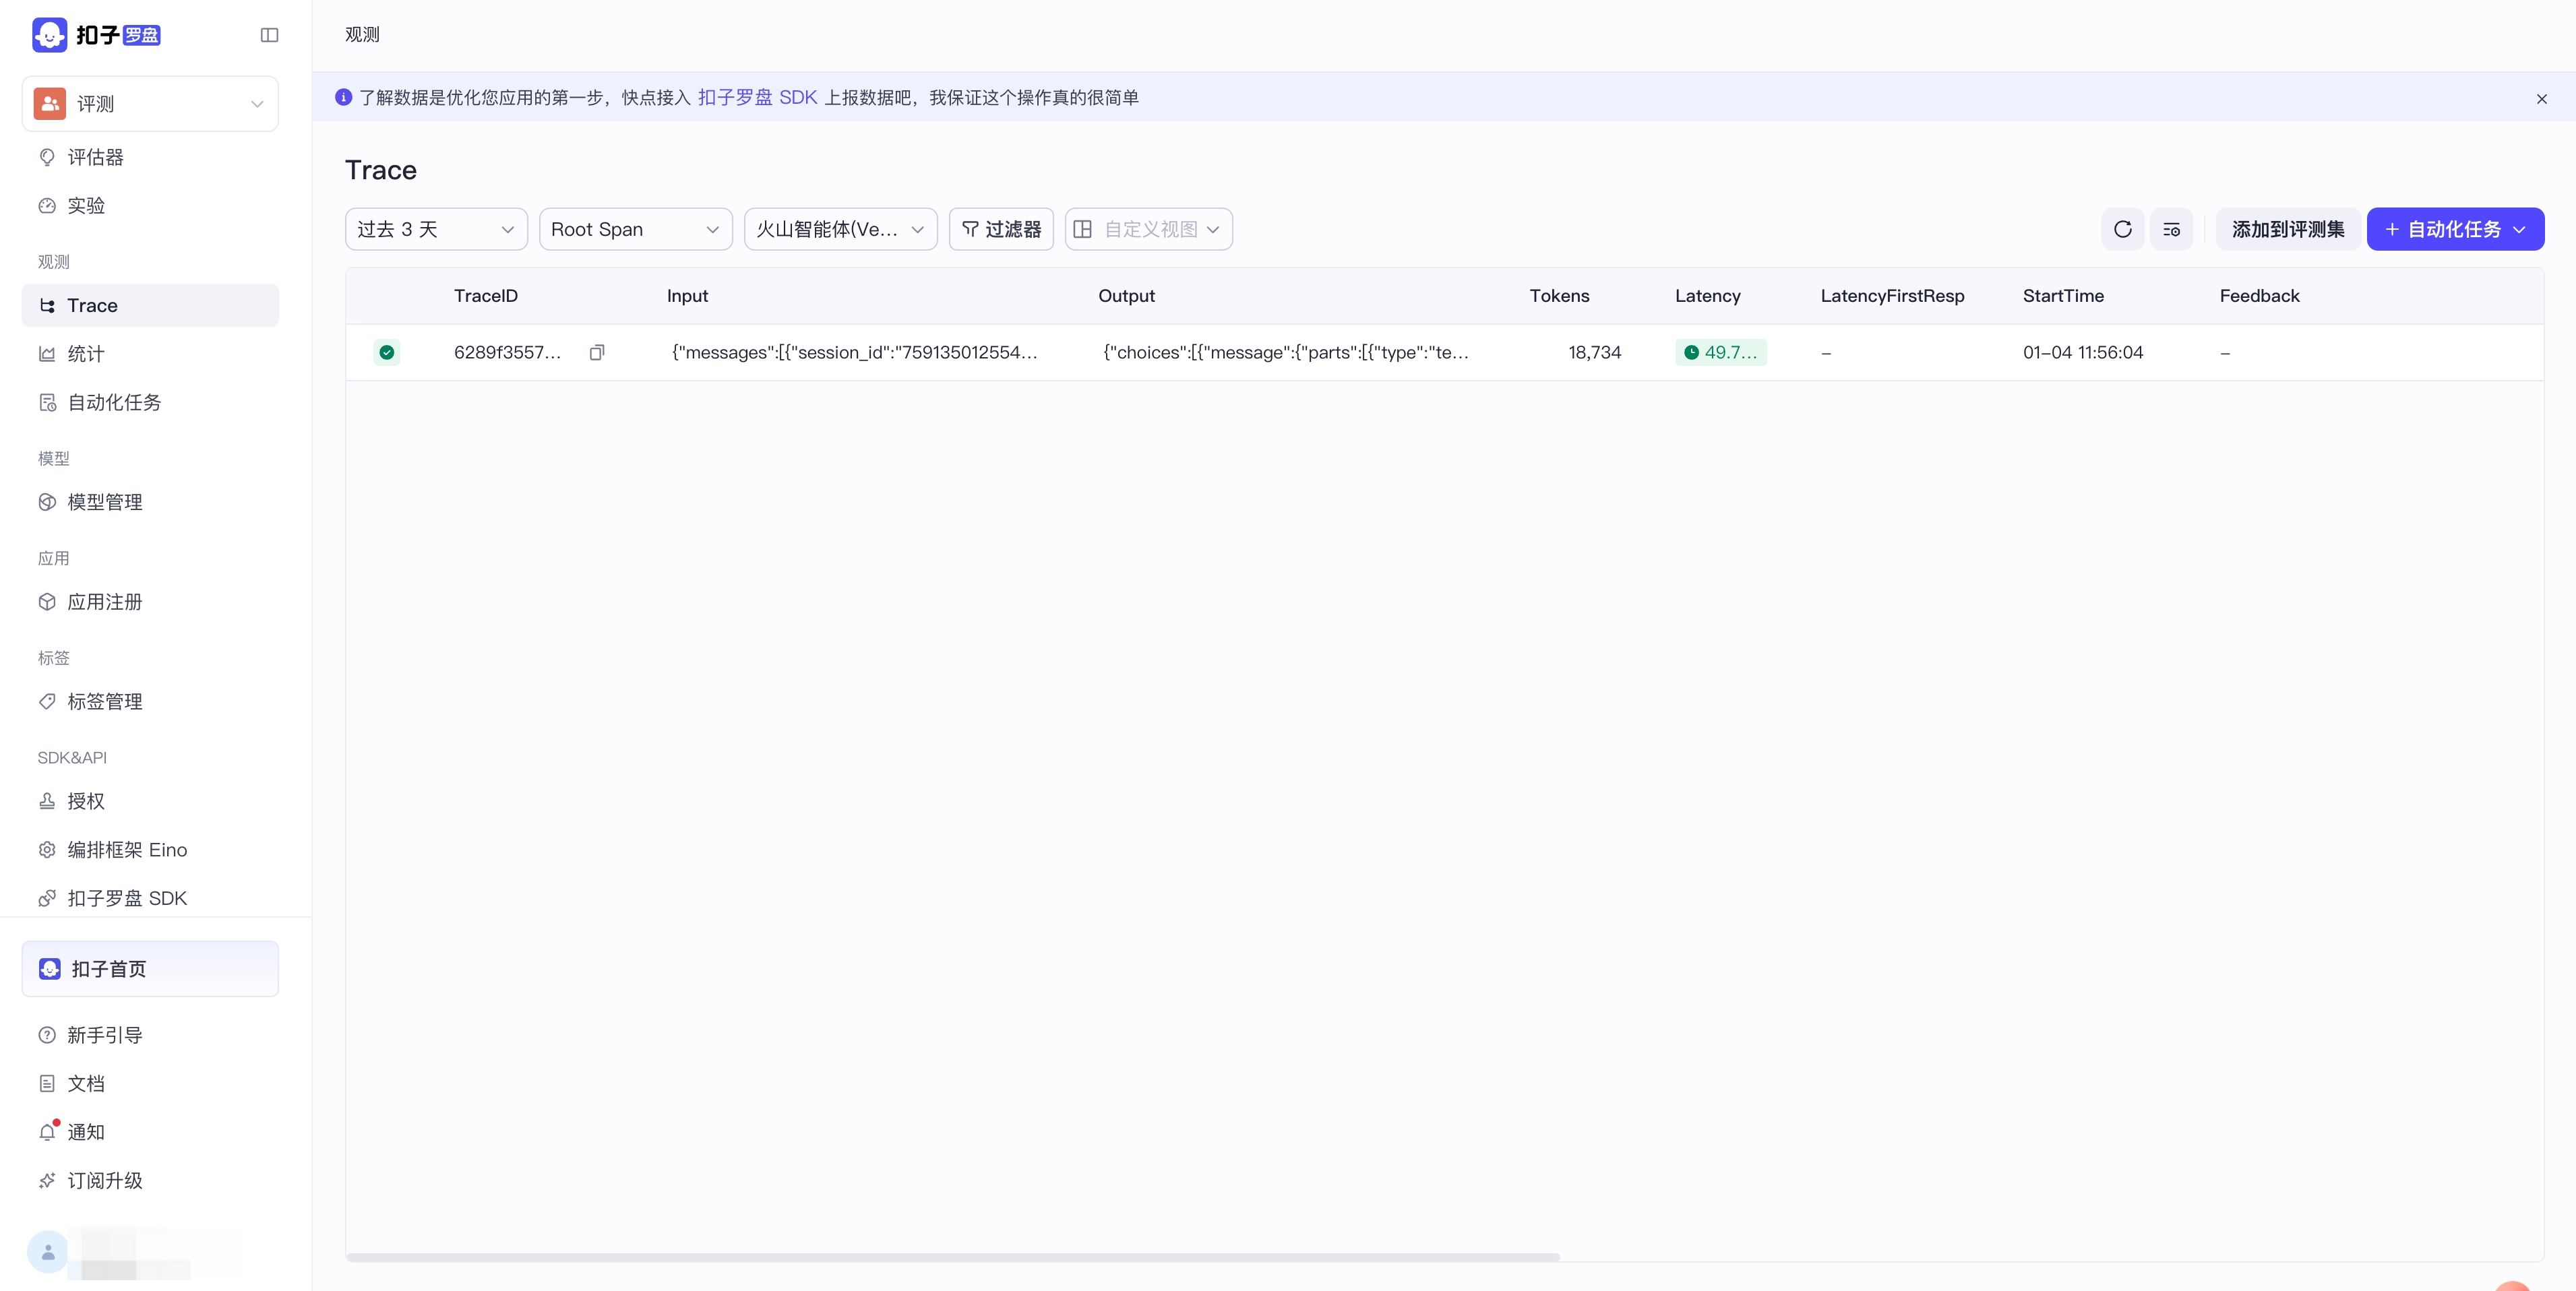This screenshot has width=2576, height=1291.
Task: Click 添加到评测集 button
Action: point(2288,229)
